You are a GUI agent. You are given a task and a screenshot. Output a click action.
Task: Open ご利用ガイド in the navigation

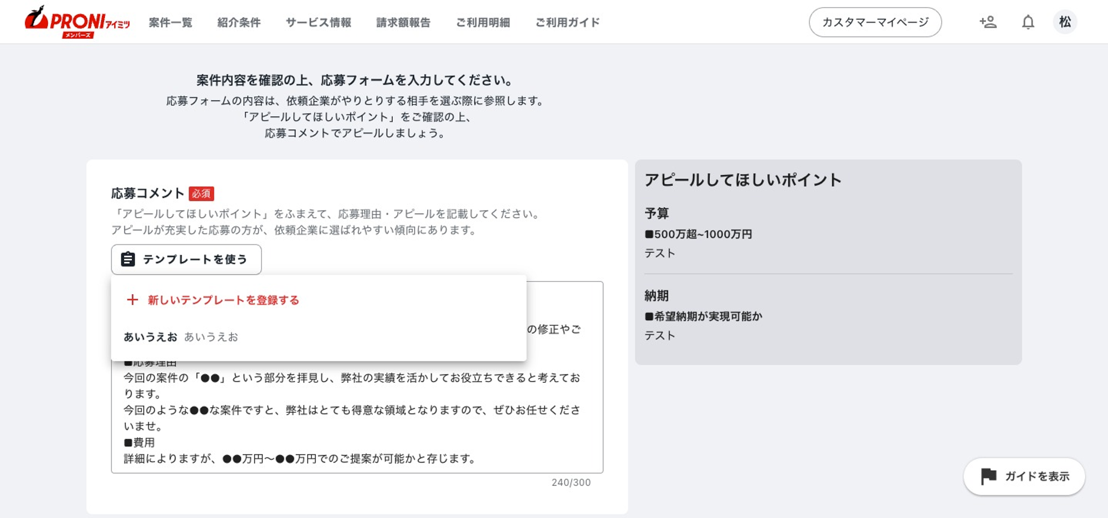coord(567,22)
